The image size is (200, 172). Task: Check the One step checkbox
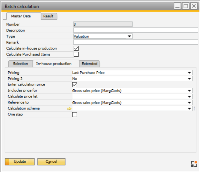pyautogui.click(x=74, y=115)
